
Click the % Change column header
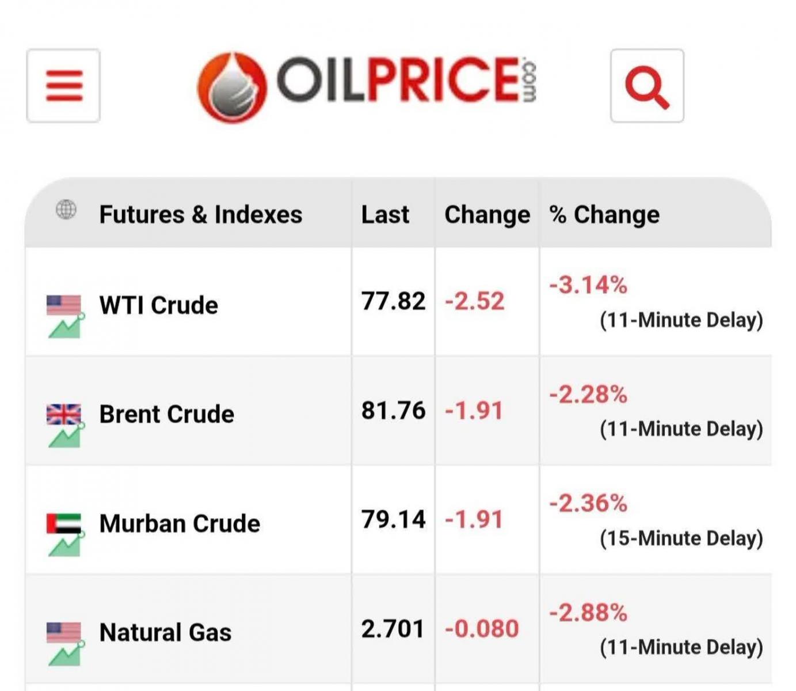tap(604, 215)
